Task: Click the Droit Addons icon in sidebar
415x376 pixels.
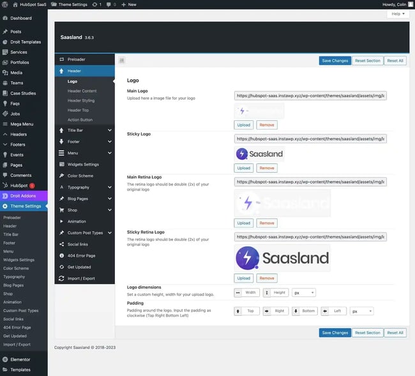Action: [x=5, y=196]
